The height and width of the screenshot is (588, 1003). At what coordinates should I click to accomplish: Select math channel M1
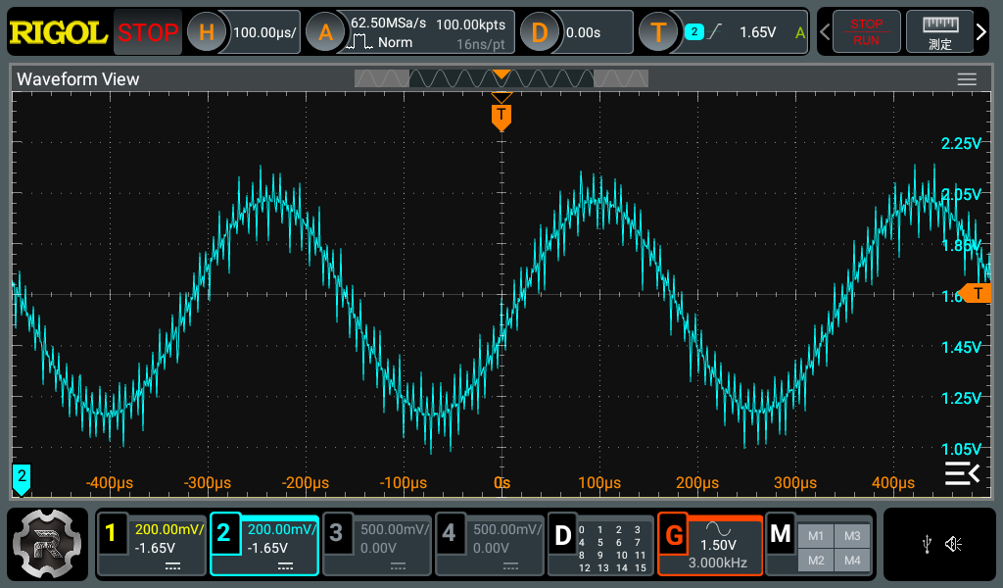coord(816,536)
